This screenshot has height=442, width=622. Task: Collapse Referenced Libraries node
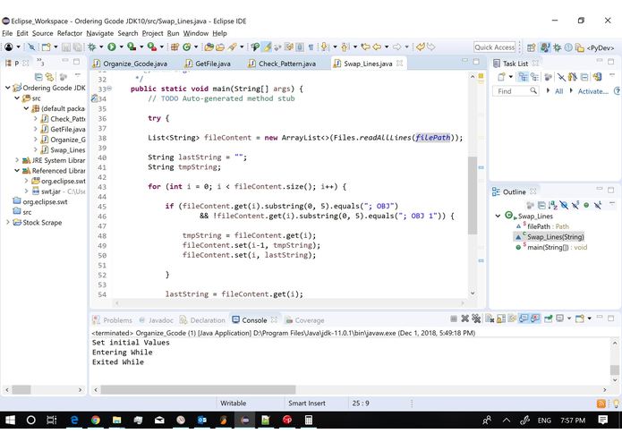pyautogui.click(x=17, y=171)
